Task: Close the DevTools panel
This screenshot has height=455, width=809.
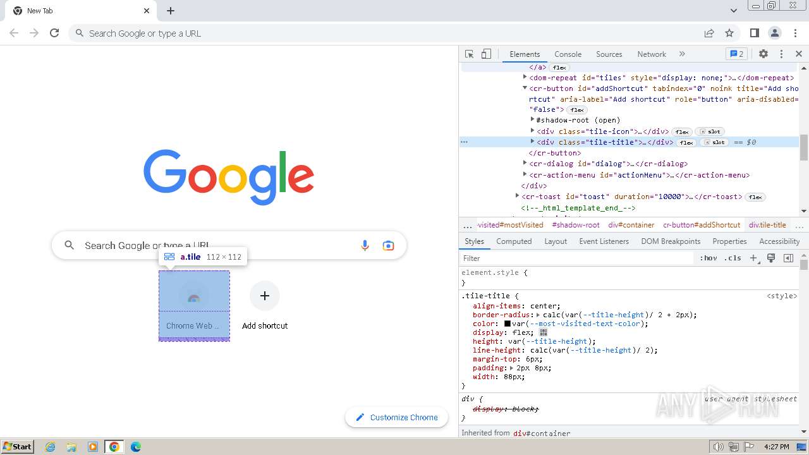Action: click(x=799, y=54)
